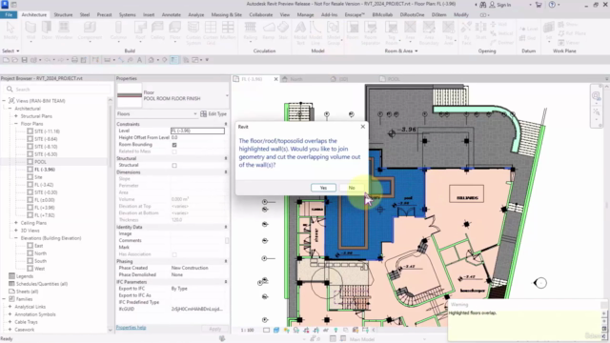Viewport: 610px width, 343px height.
Task: Select the Shaft opening tool icon
Action: (x=480, y=28)
